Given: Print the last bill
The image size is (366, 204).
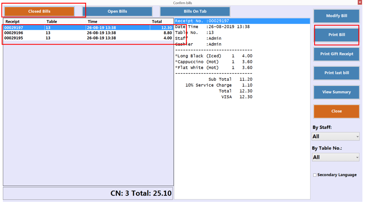Looking at the screenshot, I should (336, 73).
